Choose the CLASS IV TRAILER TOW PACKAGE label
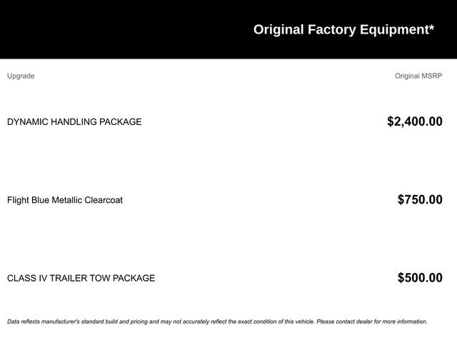Image resolution: width=457 pixels, height=343 pixels. tap(81, 278)
